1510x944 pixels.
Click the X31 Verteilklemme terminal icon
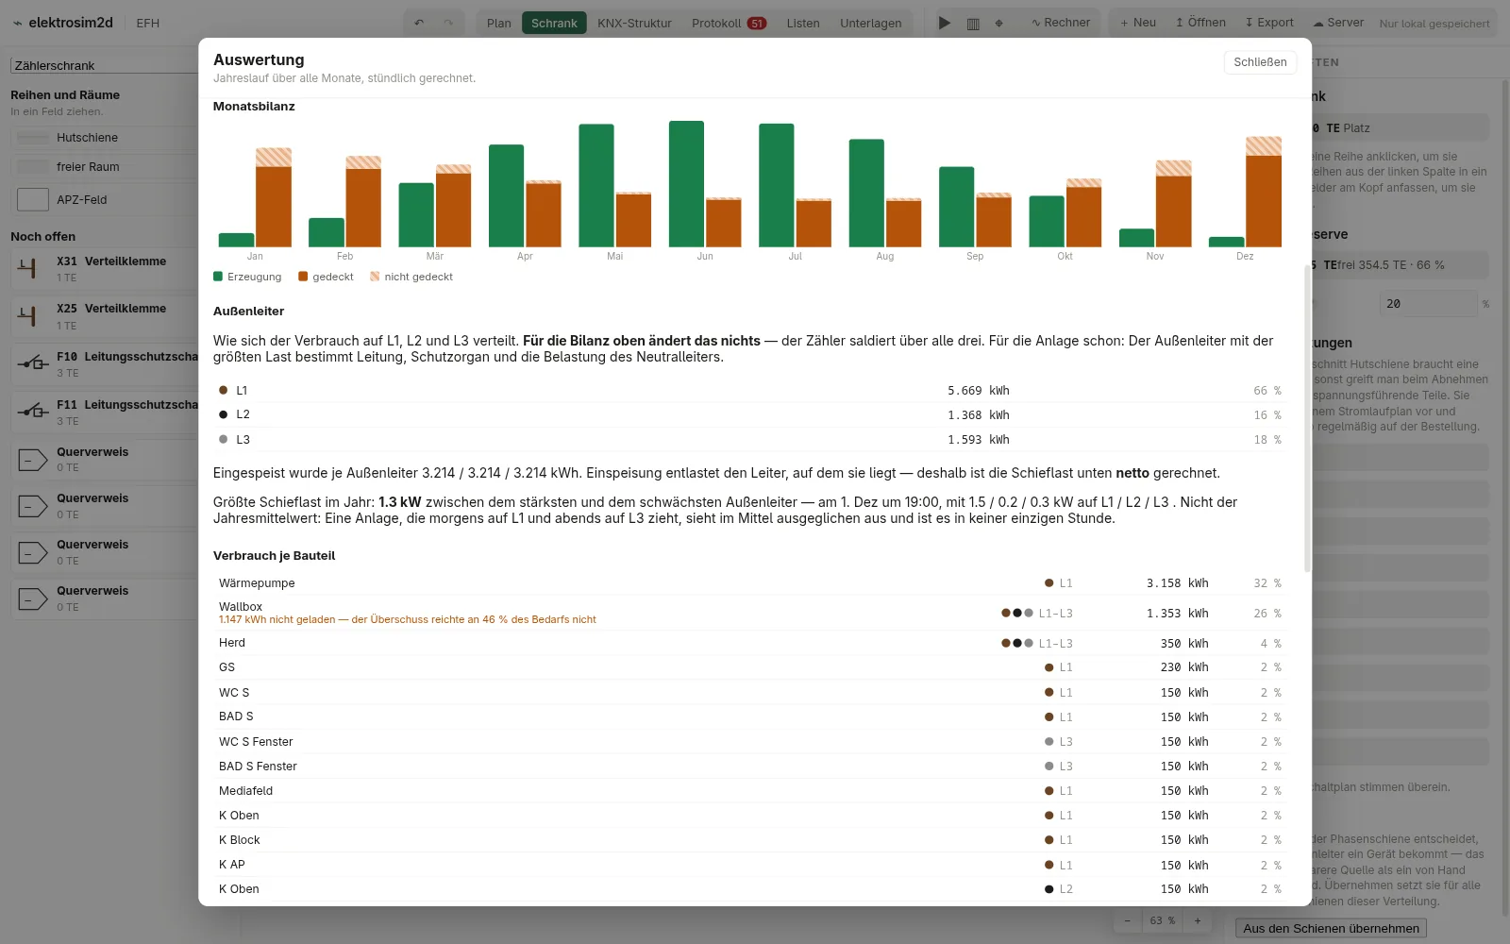29,269
